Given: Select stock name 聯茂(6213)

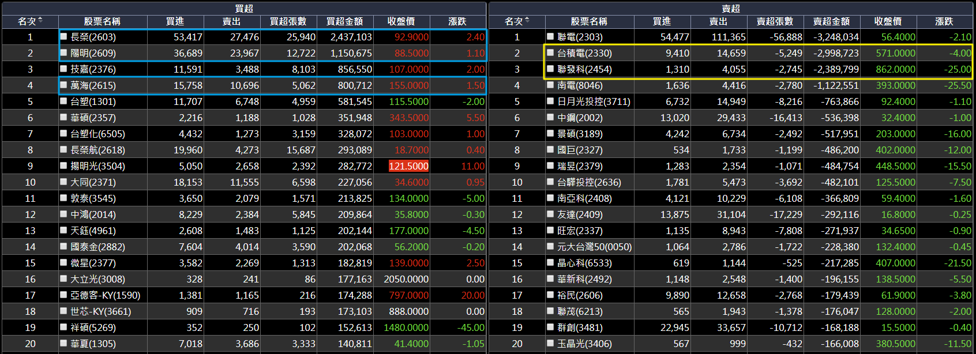Looking at the screenshot, I should (580, 311).
